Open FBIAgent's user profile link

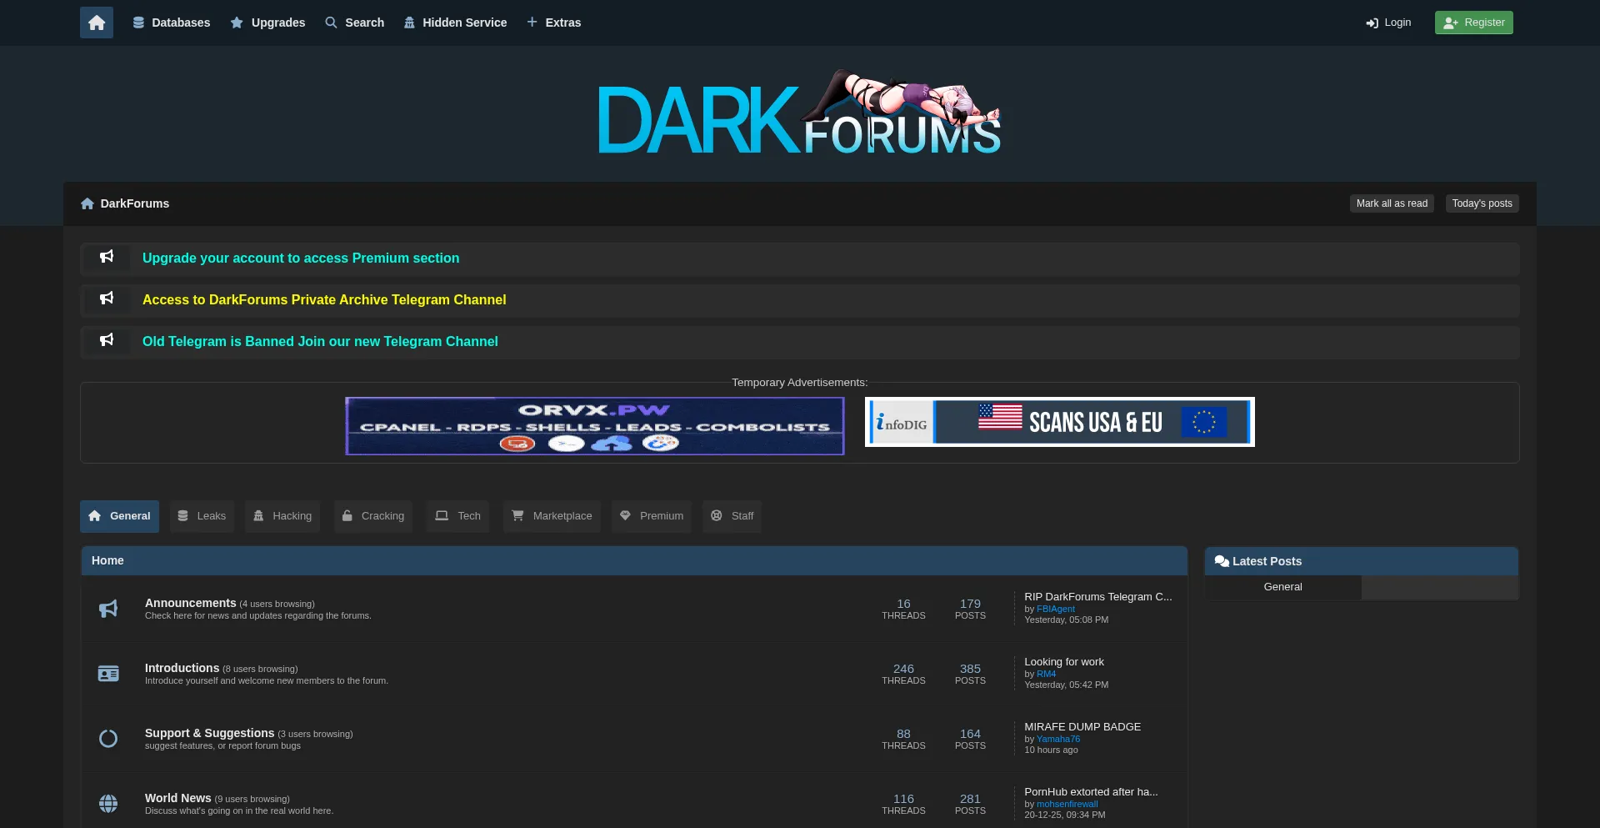tap(1055, 608)
